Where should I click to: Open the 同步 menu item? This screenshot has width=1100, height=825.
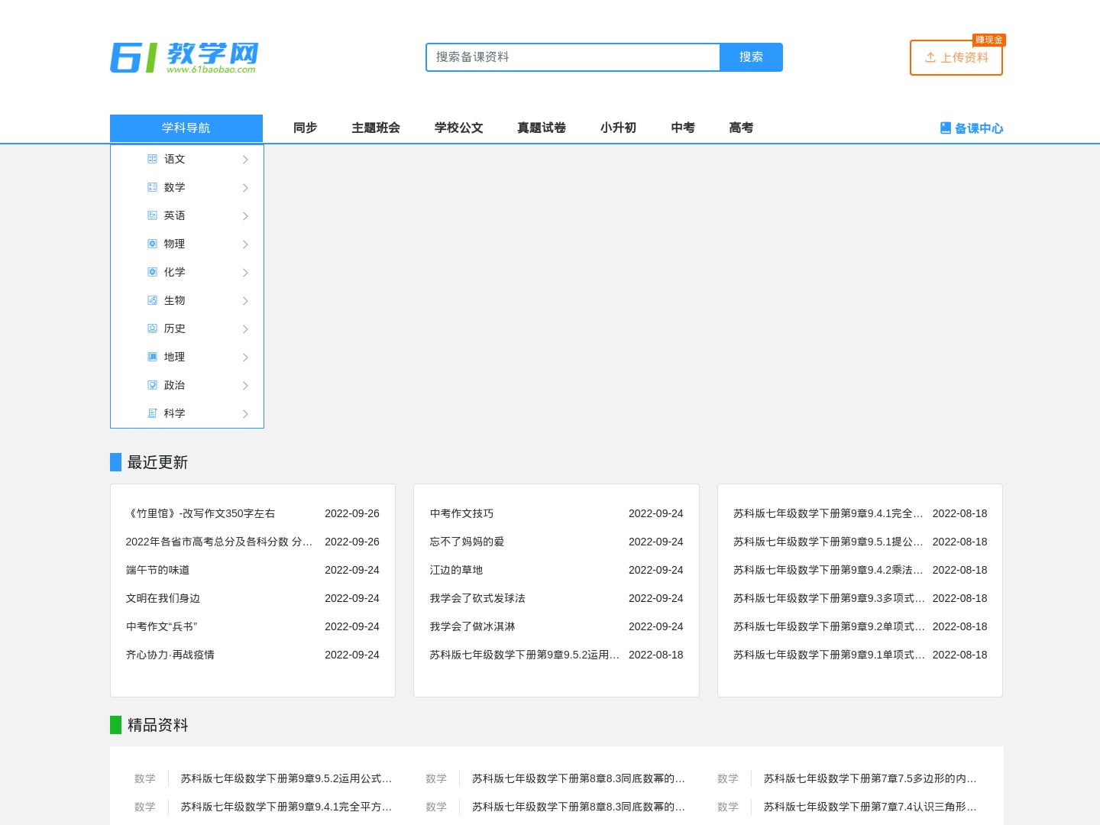[x=305, y=128]
